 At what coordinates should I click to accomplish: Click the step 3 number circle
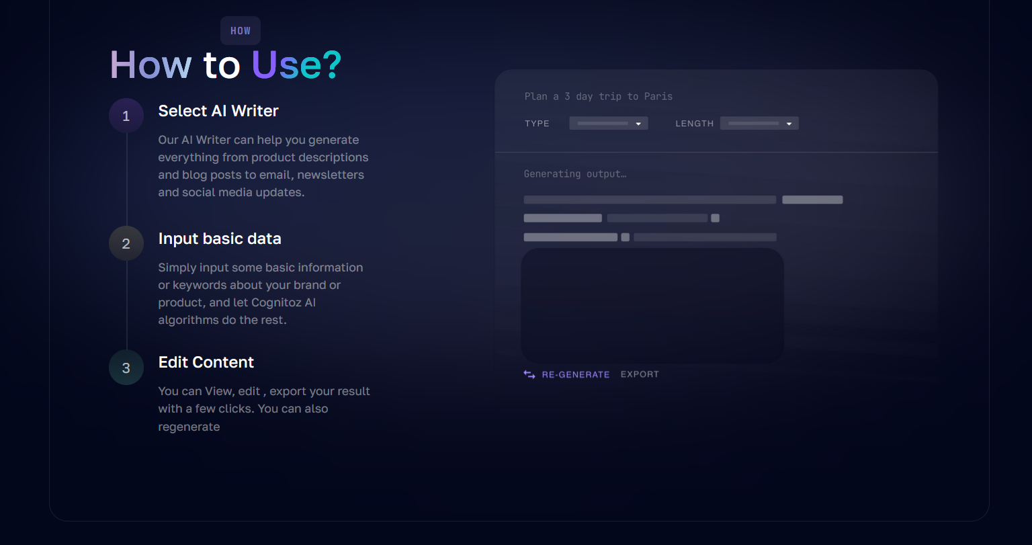[x=126, y=368]
